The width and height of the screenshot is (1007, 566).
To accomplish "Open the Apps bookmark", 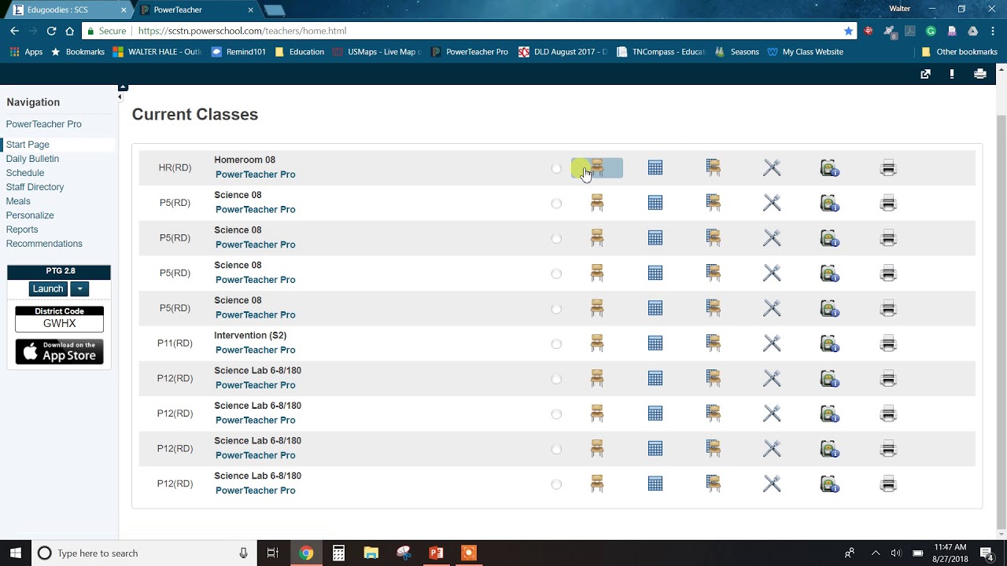I will click(x=26, y=52).
